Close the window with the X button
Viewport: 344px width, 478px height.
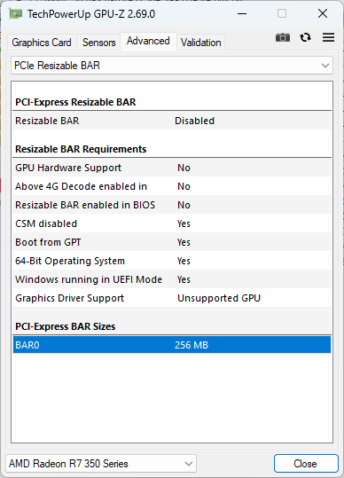point(323,13)
